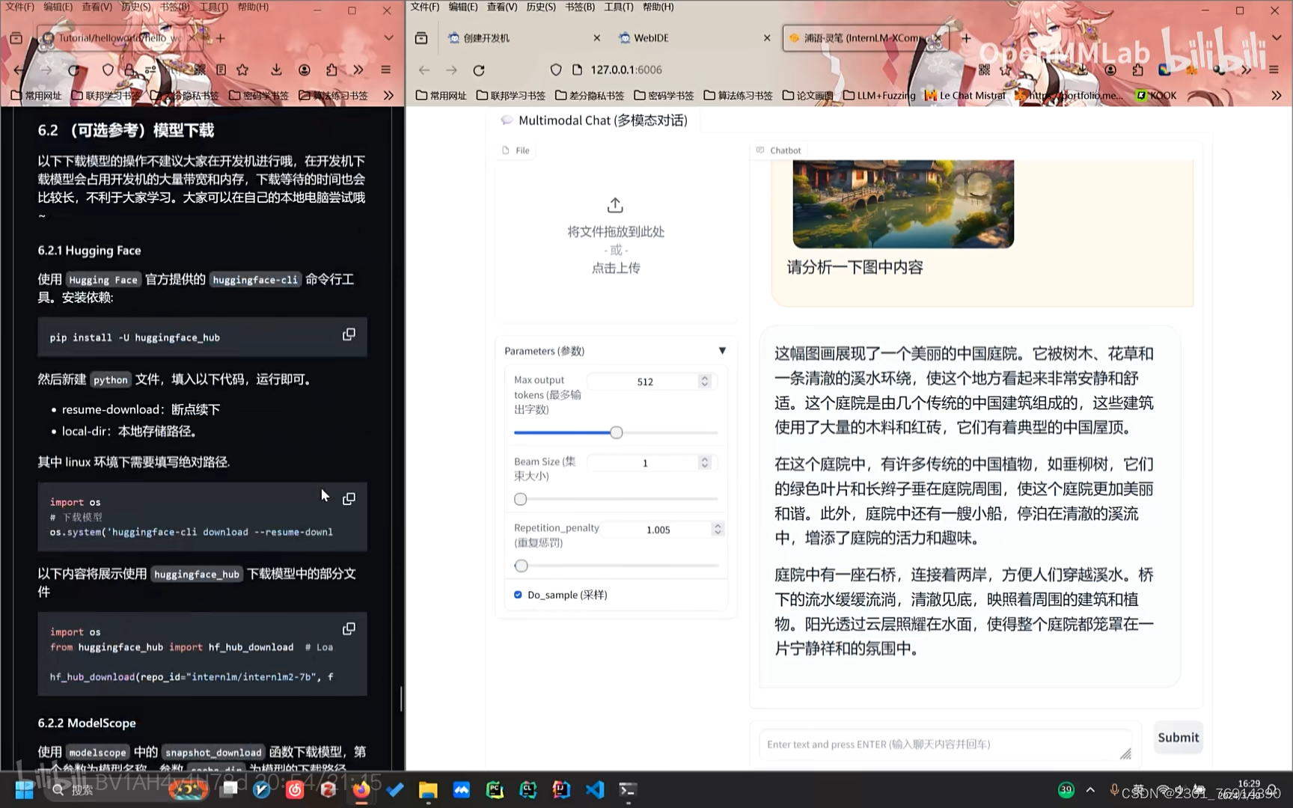
Task: Open Visual Studio Code from the taskbar
Action: pos(595,789)
